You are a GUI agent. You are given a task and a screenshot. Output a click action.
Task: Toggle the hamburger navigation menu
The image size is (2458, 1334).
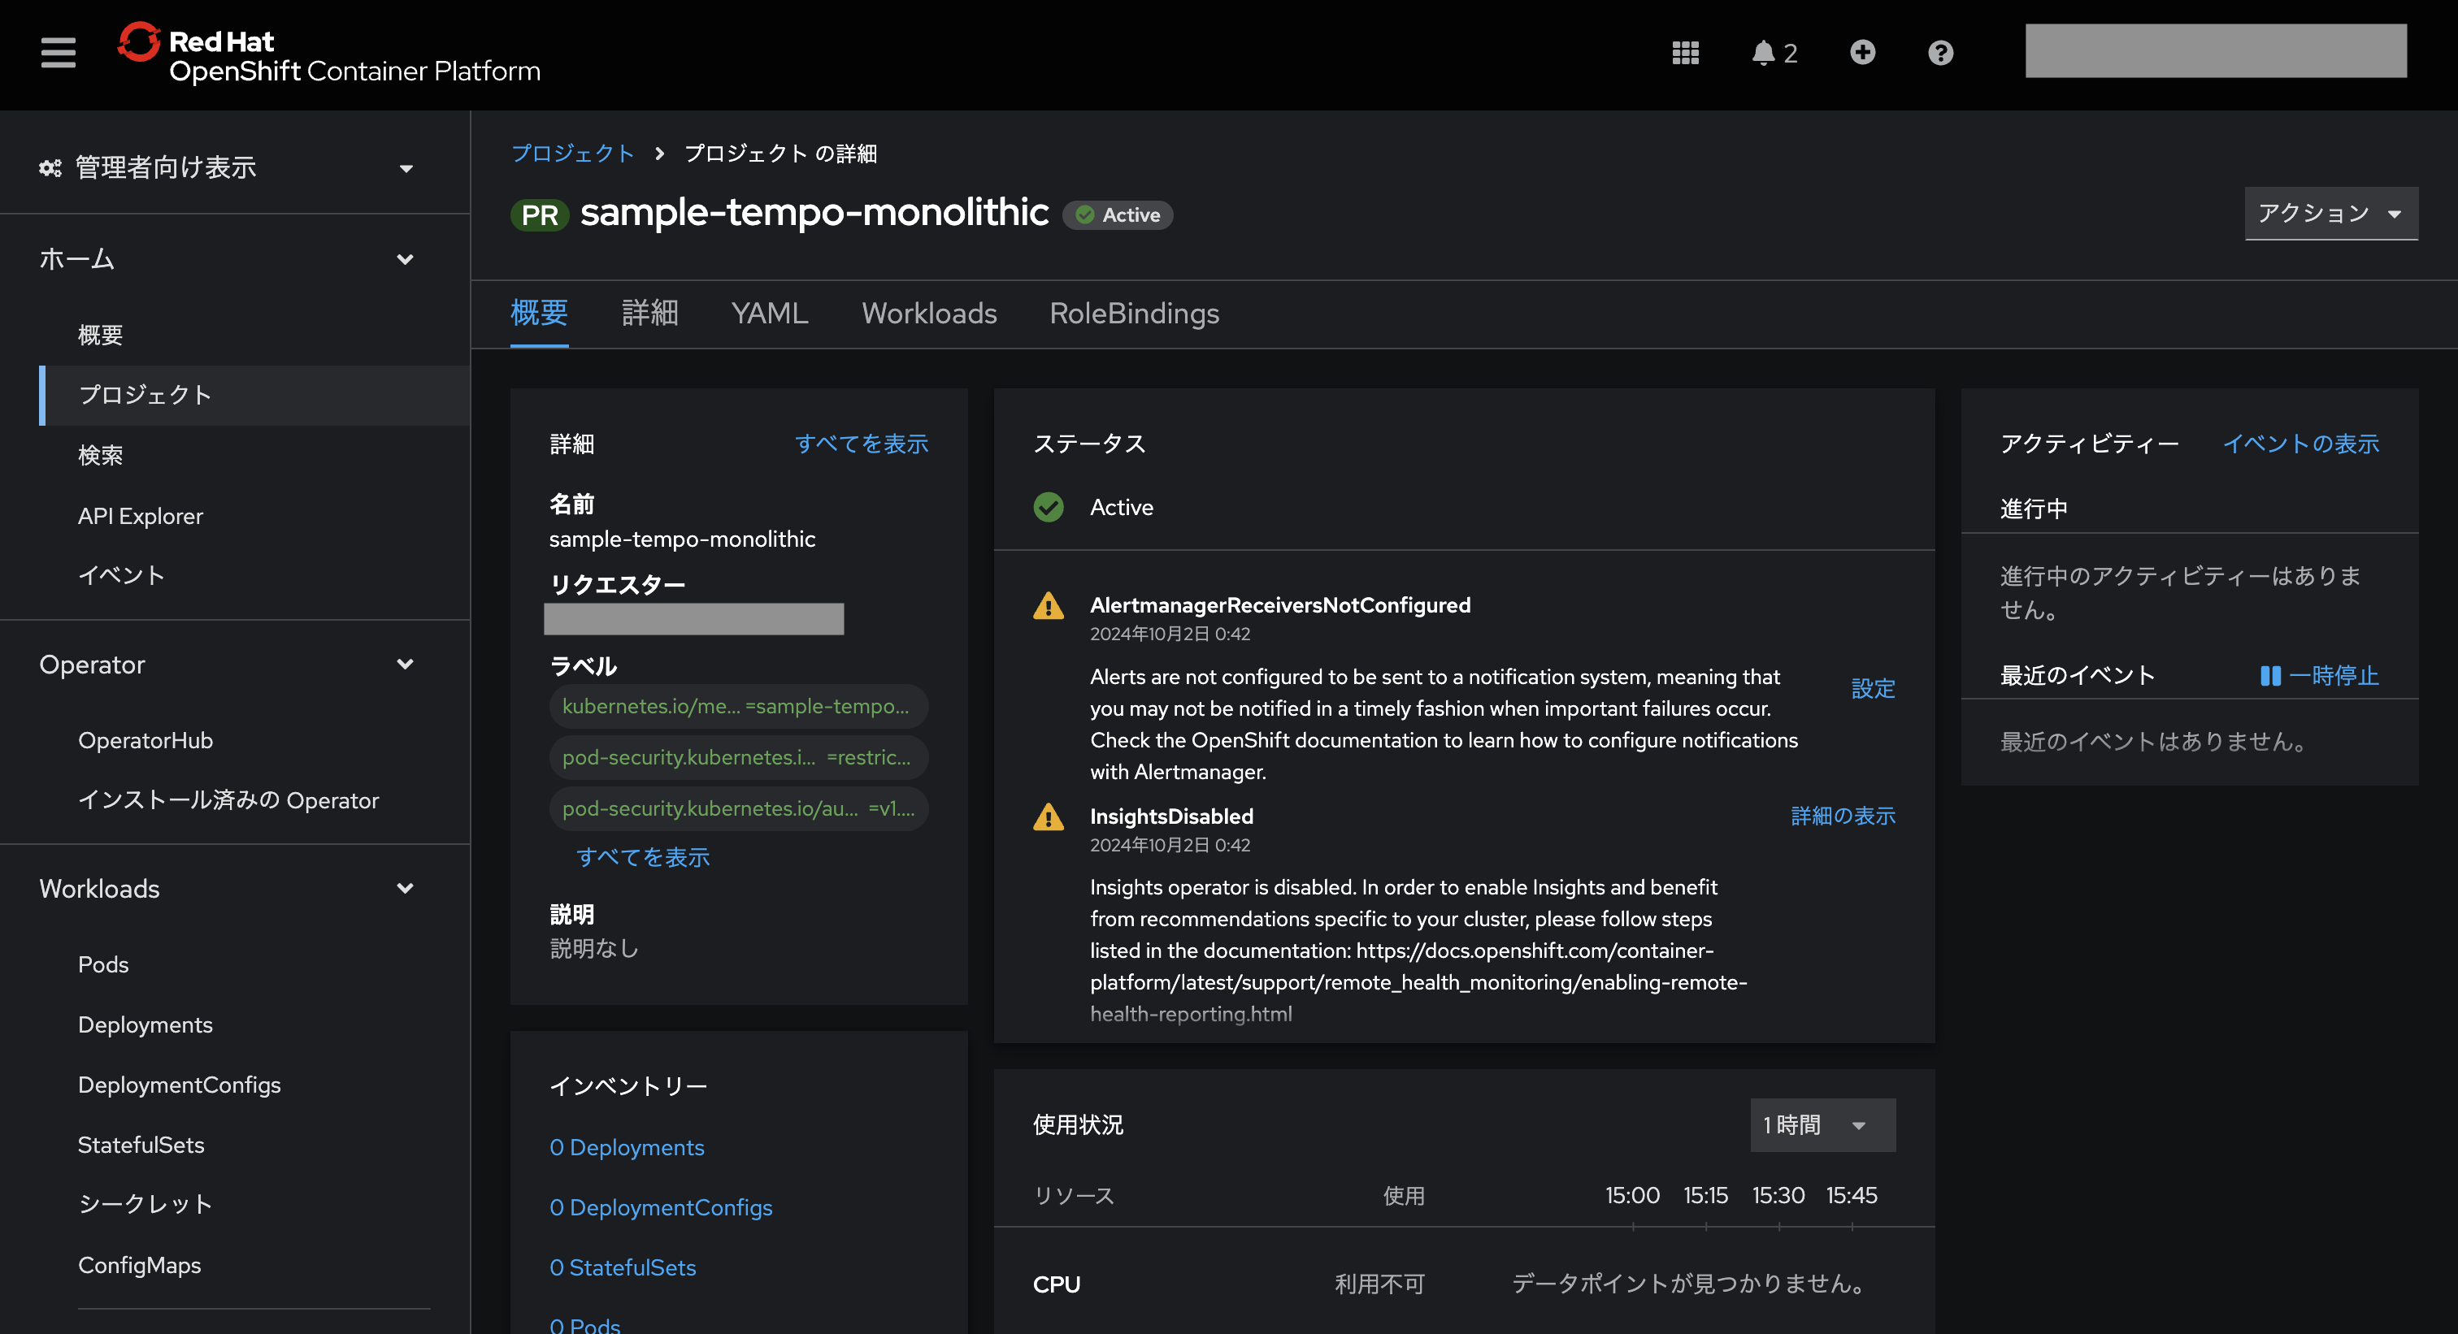(57, 53)
